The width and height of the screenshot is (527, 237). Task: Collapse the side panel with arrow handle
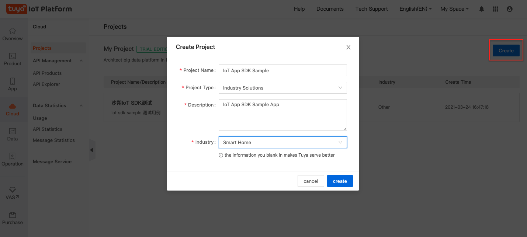92,150
